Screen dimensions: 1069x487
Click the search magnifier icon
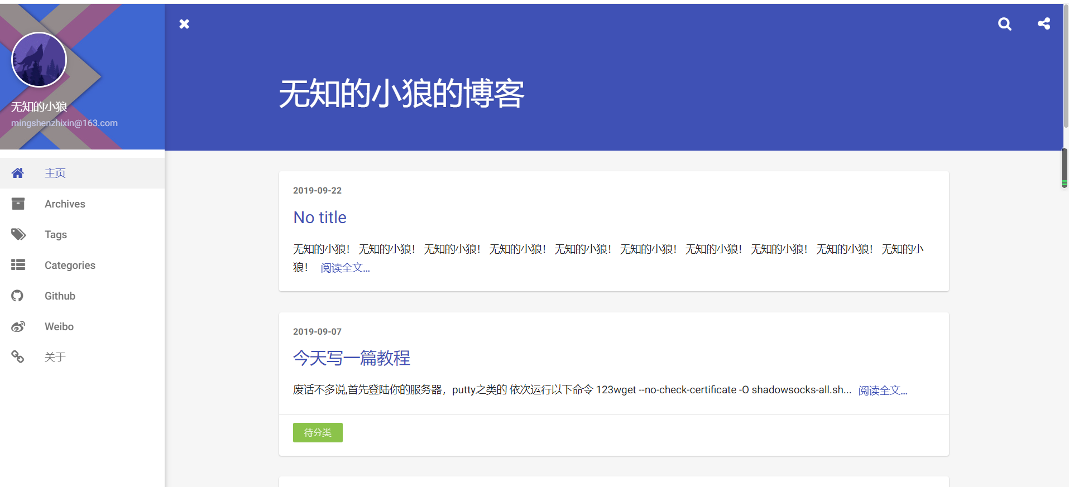(1004, 24)
